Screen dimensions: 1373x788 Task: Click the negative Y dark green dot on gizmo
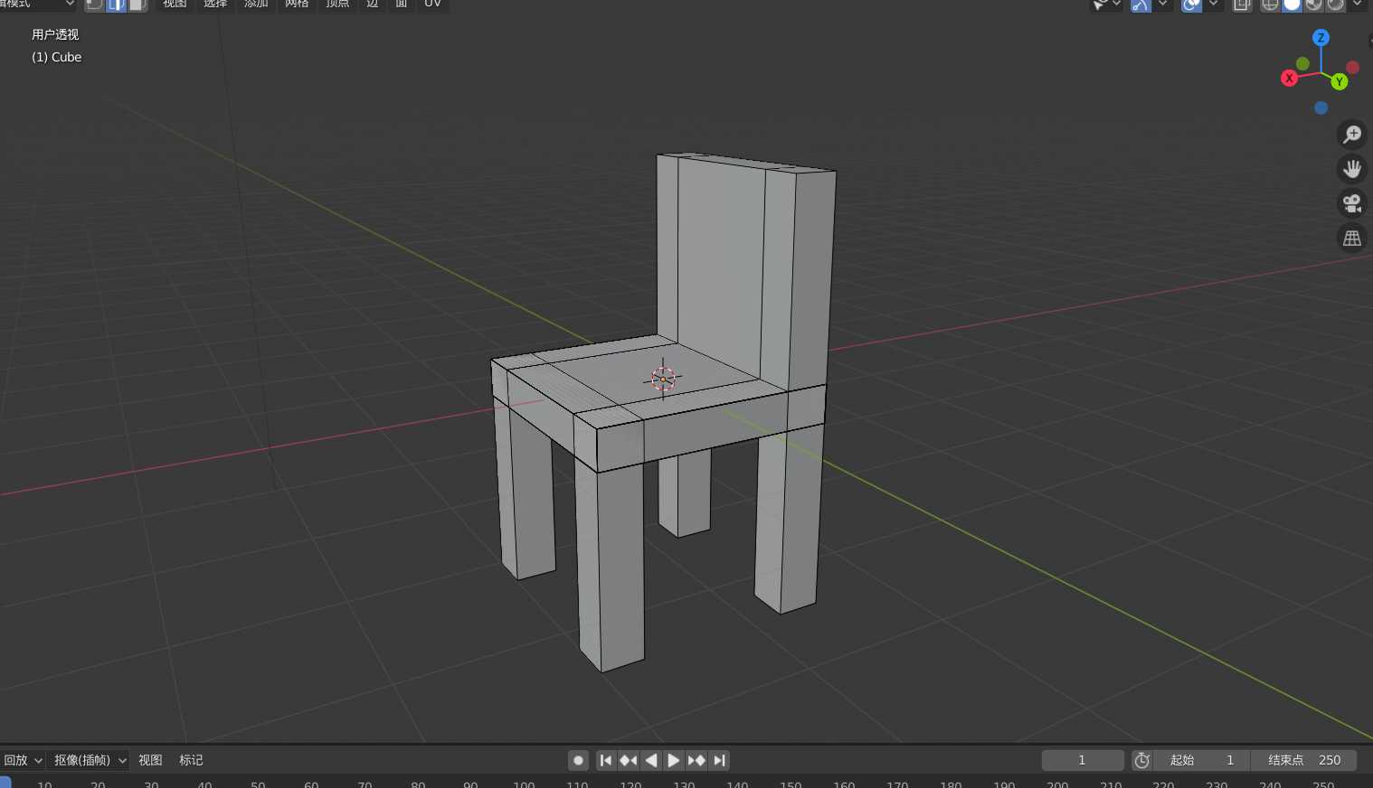click(x=1302, y=64)
